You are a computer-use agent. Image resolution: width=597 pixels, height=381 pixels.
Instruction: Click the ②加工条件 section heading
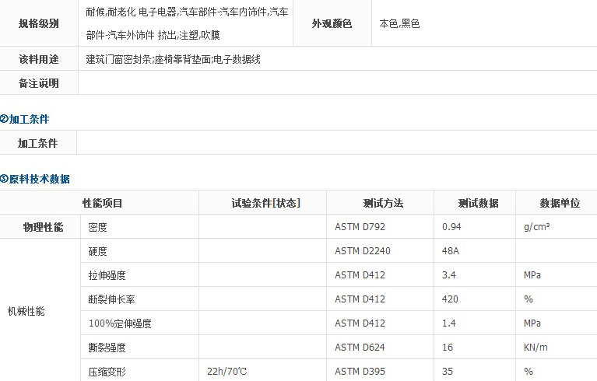(25, 119)
